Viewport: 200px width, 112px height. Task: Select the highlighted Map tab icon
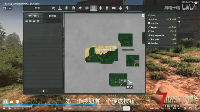(x=94, y=8)
